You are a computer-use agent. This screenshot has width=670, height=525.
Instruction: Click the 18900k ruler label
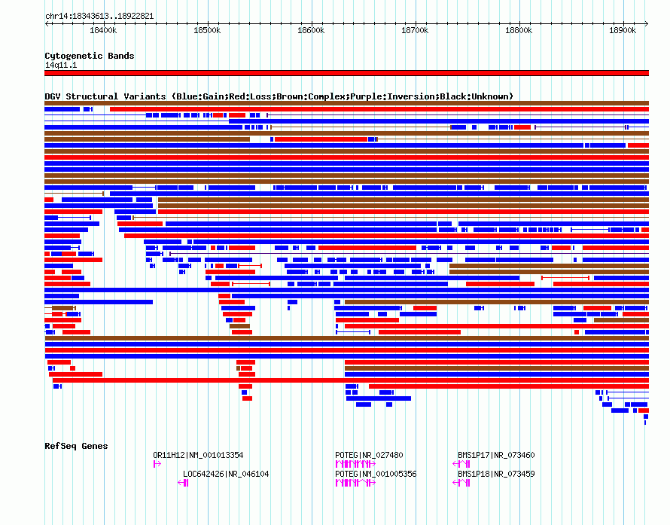point(622,30)
